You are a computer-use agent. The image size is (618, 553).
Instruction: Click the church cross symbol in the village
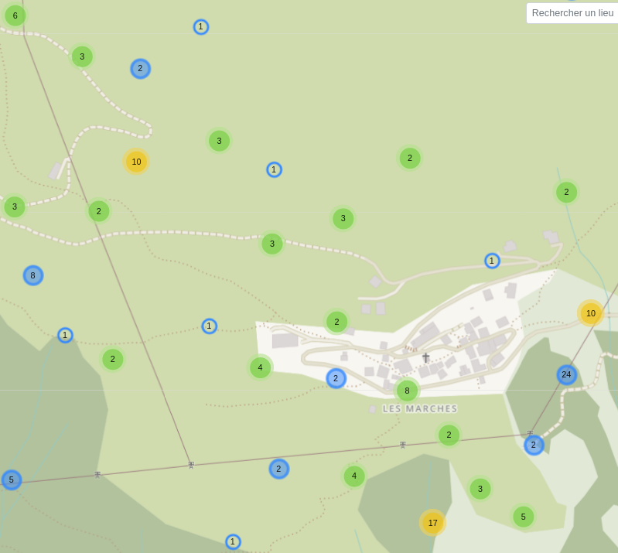425,357
